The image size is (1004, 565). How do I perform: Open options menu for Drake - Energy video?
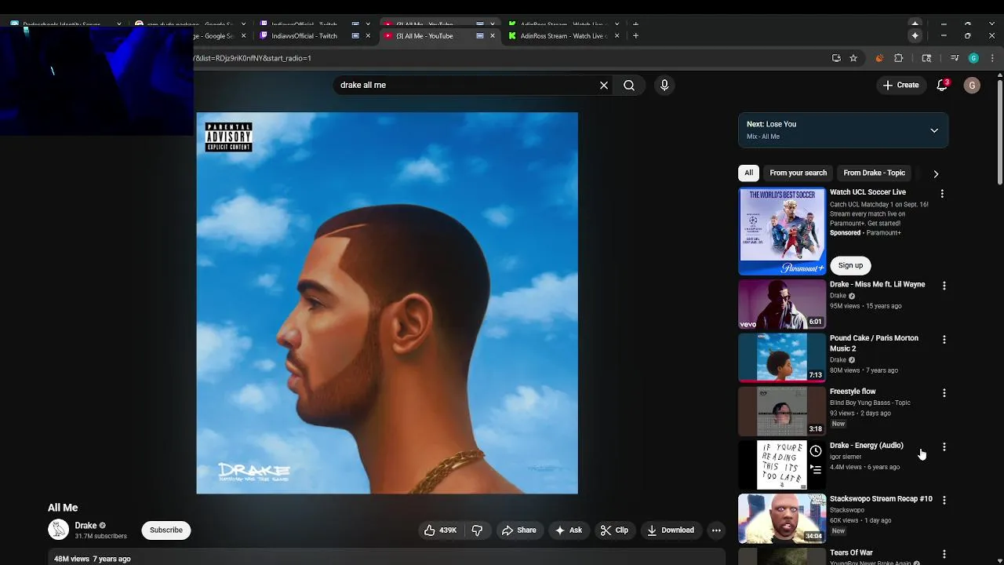(x=944, y=447)
